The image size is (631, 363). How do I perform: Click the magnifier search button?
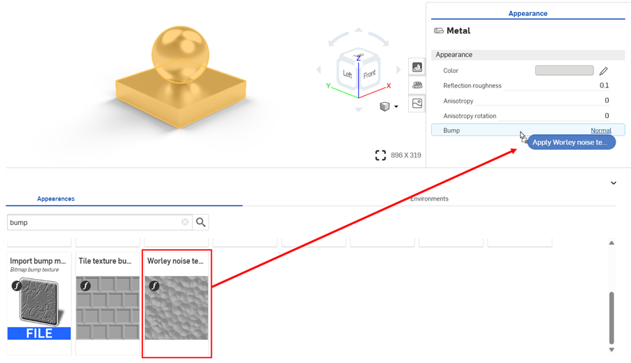point(201,222)
